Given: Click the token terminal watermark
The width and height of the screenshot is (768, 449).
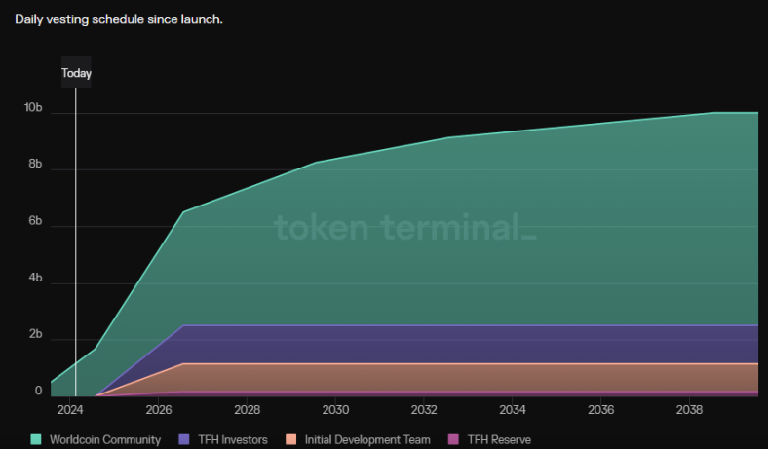Looking at the screenshot, I should pos(404,228).
